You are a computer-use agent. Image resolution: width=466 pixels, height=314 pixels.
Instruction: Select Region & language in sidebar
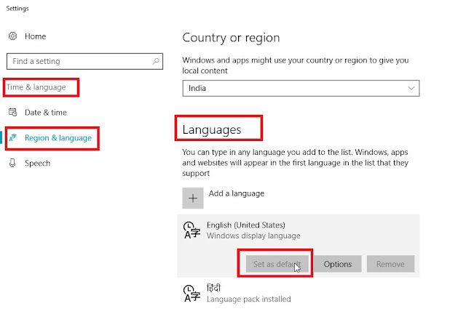pyautogui.click(x=58, y=138)
